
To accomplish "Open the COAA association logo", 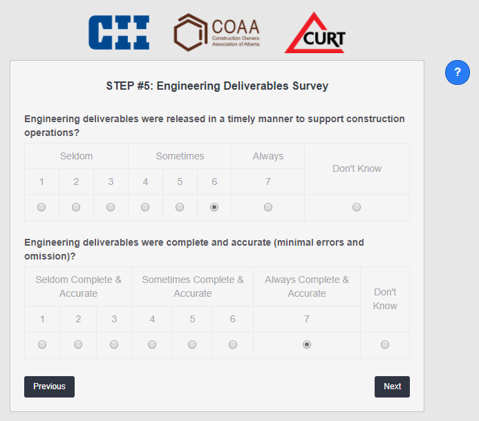I will tap(217, 32).
